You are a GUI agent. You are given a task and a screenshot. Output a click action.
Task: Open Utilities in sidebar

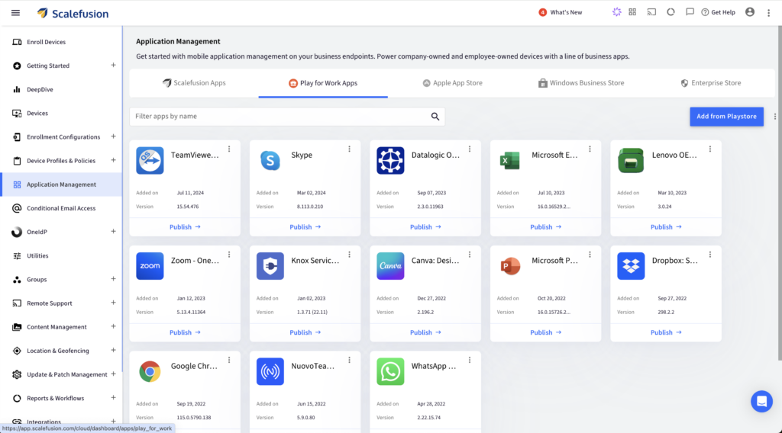pos(61,256)
